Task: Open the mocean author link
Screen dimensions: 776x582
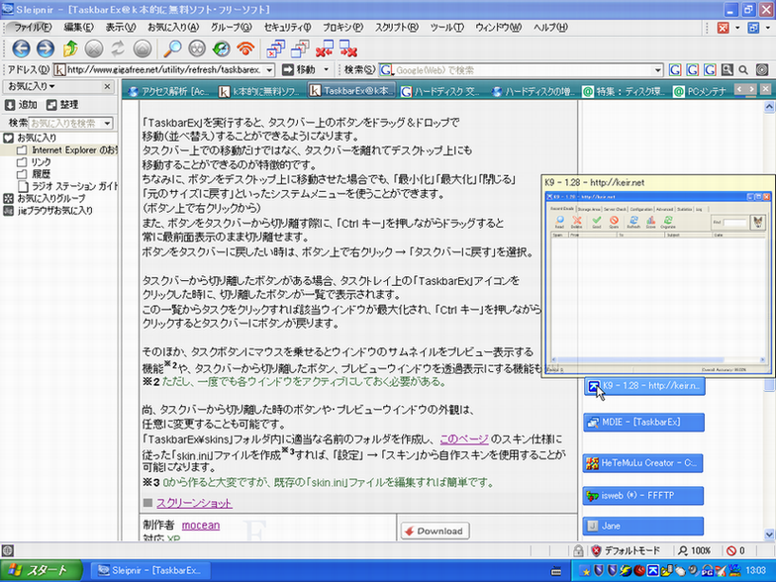Action: click(x=200, y=525)
